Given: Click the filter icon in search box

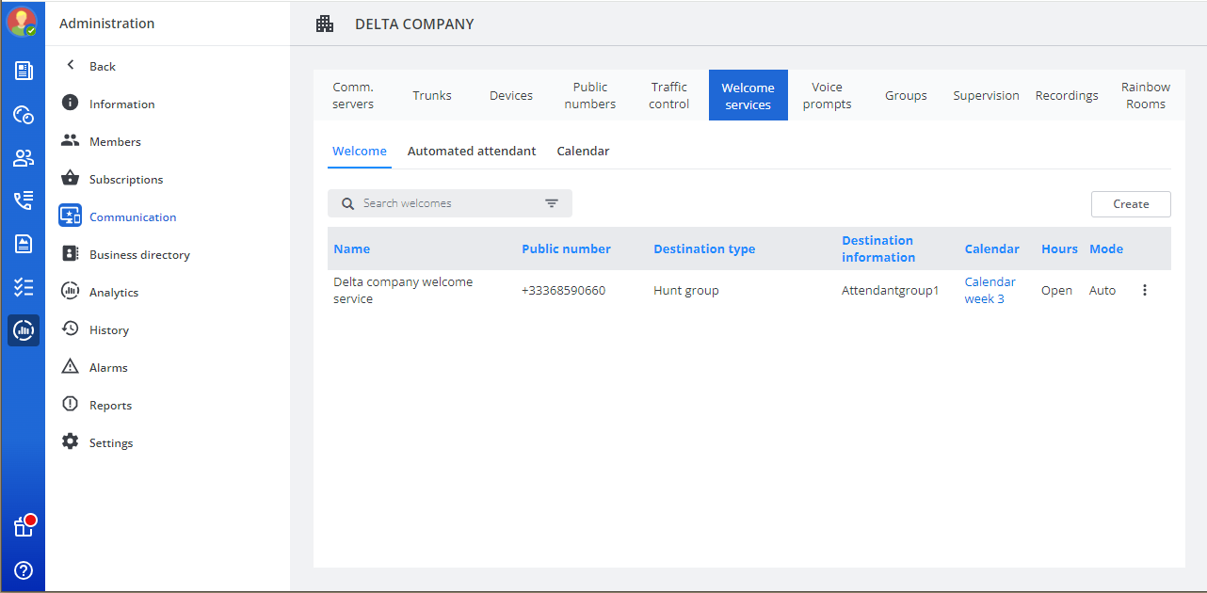Looking at the screenshot, I should pyautogui.click(x=552, y=203).
